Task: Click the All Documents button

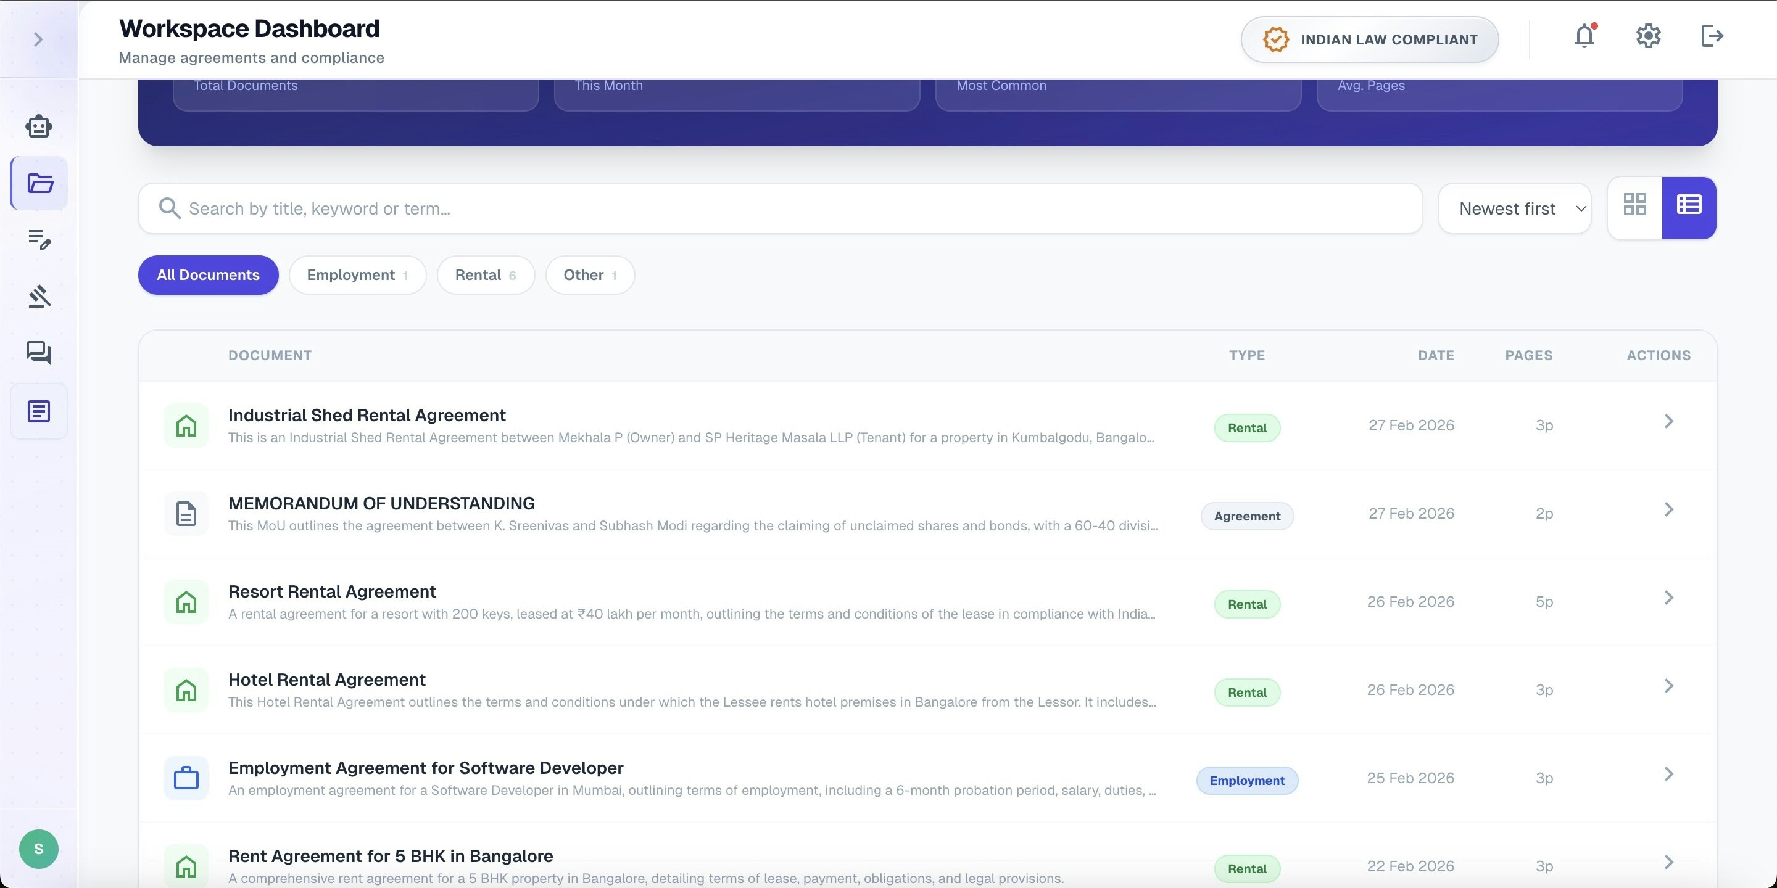Action: click(208, 274)
